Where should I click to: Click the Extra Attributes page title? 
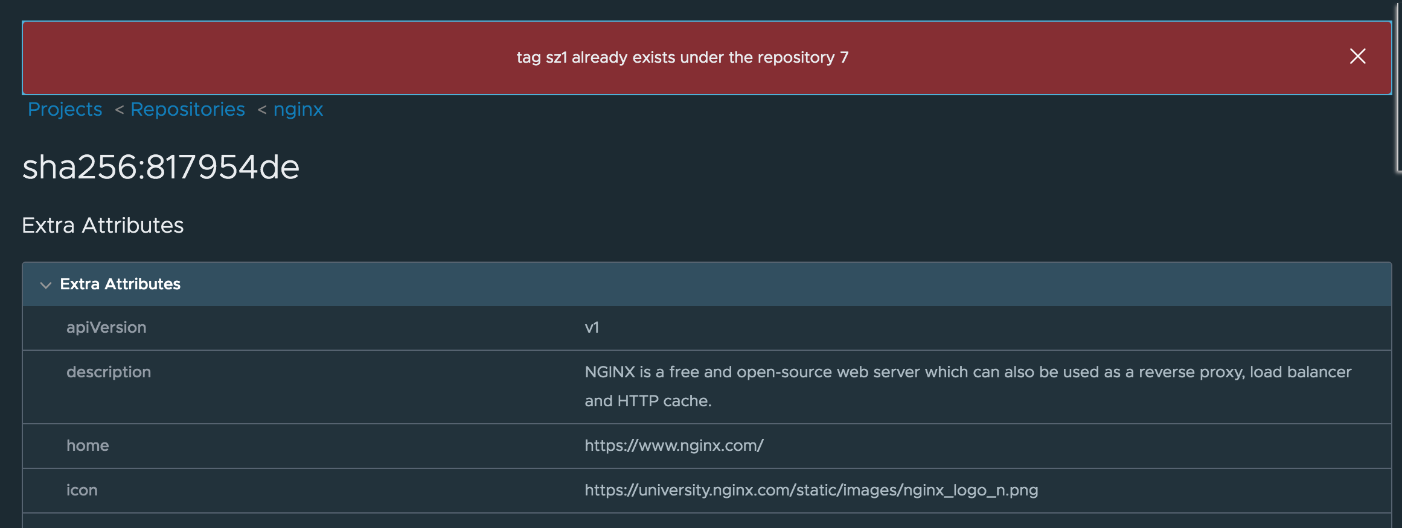(103, 225)
